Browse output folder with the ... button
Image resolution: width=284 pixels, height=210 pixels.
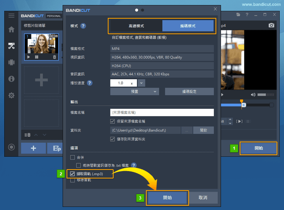(187, 130)
